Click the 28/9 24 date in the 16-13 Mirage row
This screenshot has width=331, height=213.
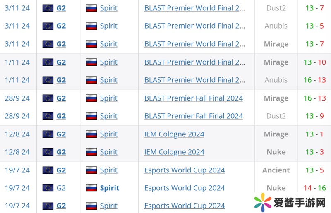17,98
